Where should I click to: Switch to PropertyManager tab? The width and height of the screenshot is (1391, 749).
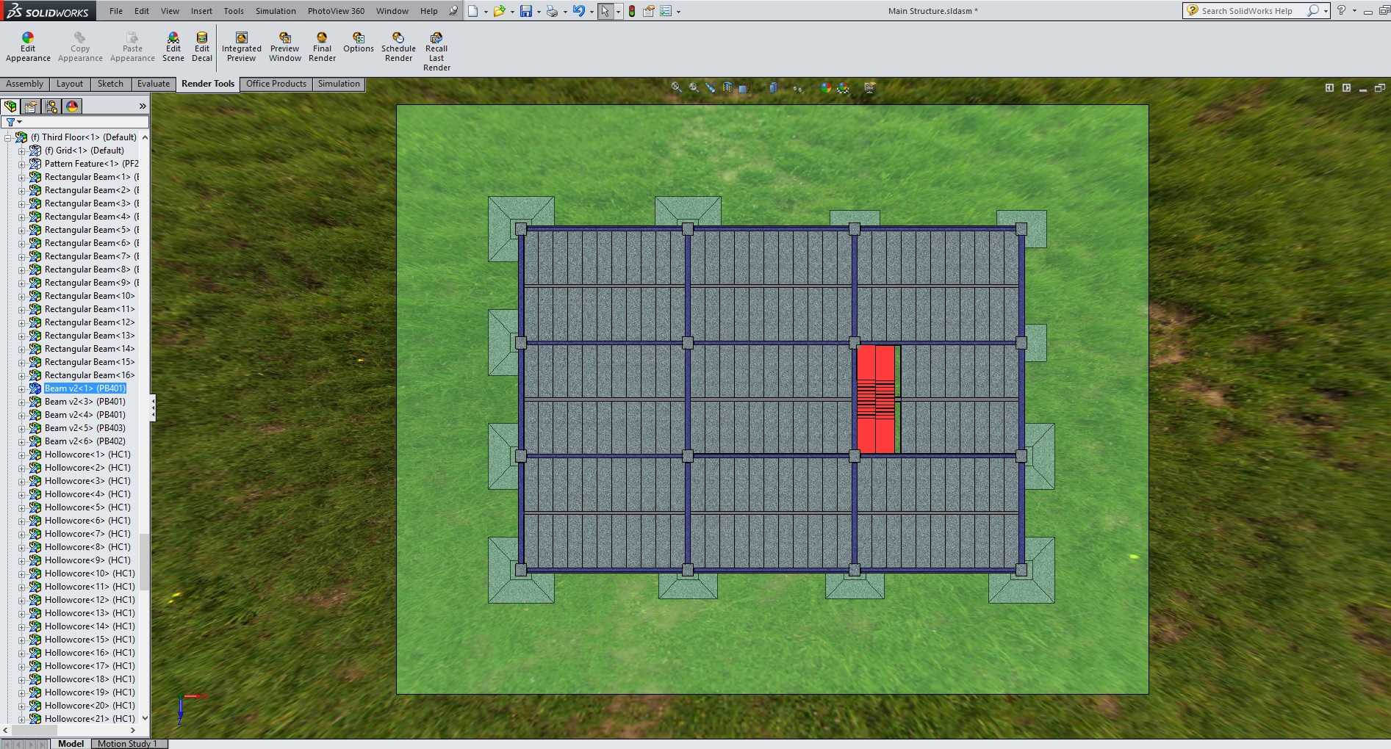coord(31,106)
